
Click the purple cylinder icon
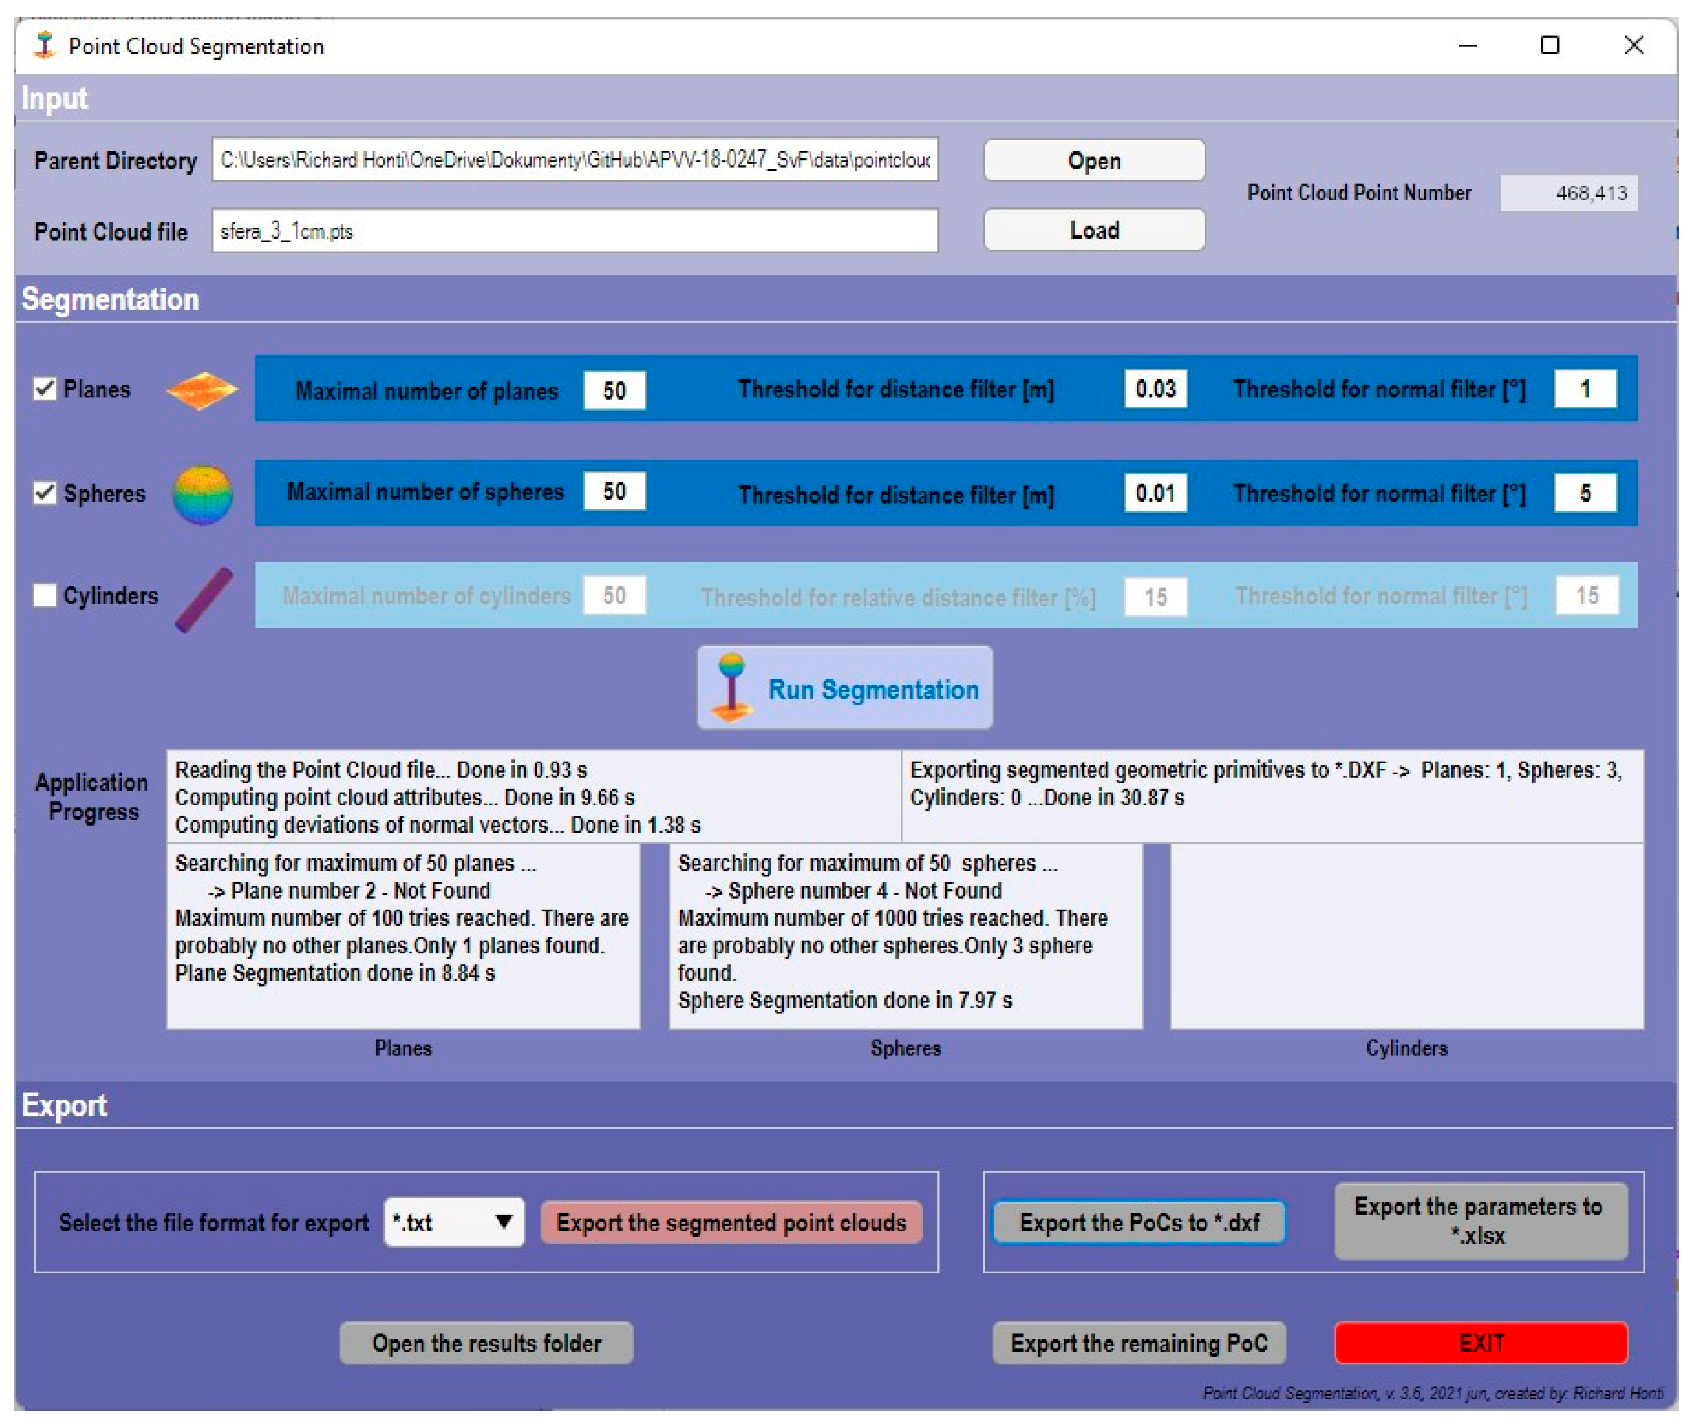204,599
